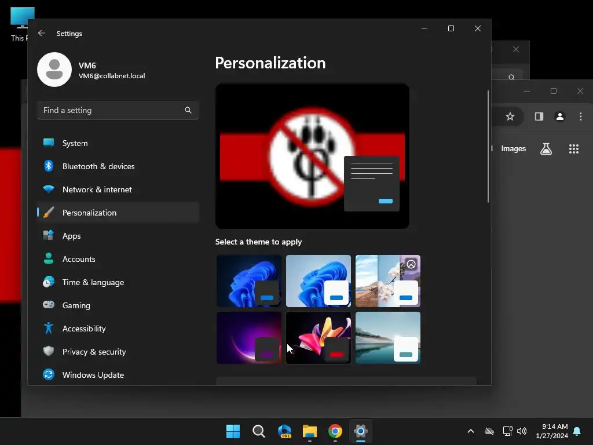593x445 pixels.
Task: Click the paintbrush icon beside Personalization
Action: (x=49, y=212)
